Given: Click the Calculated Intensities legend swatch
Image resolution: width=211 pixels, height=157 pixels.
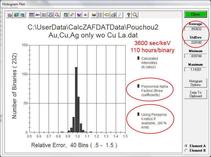Looking at the screenshot, I should [x=138, y=58].
